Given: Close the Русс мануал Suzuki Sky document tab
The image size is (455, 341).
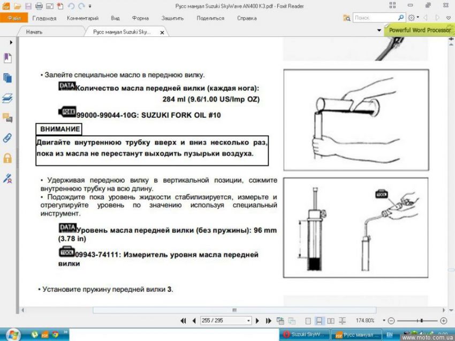Looking at the screenshot, I should coord(162,33).
